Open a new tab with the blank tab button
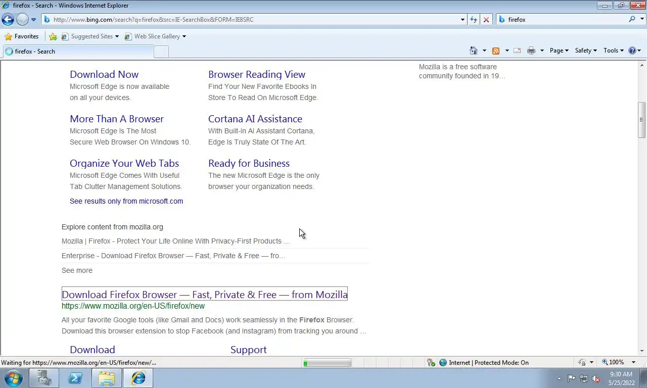 tap(161, 52)
